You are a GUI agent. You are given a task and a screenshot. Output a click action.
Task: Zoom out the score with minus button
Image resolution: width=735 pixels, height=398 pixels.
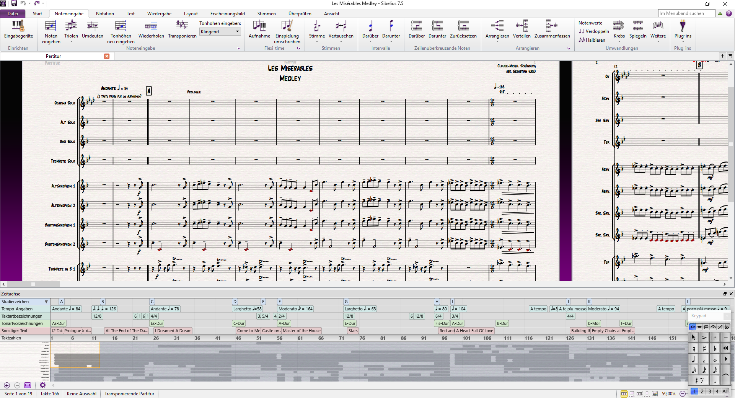pyautogui.click(x=683, y=394)
